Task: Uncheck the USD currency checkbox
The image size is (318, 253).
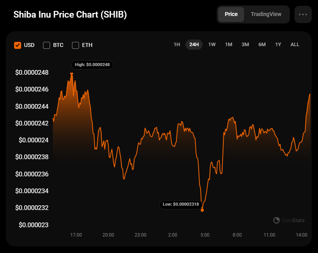Action: point(18,45)
